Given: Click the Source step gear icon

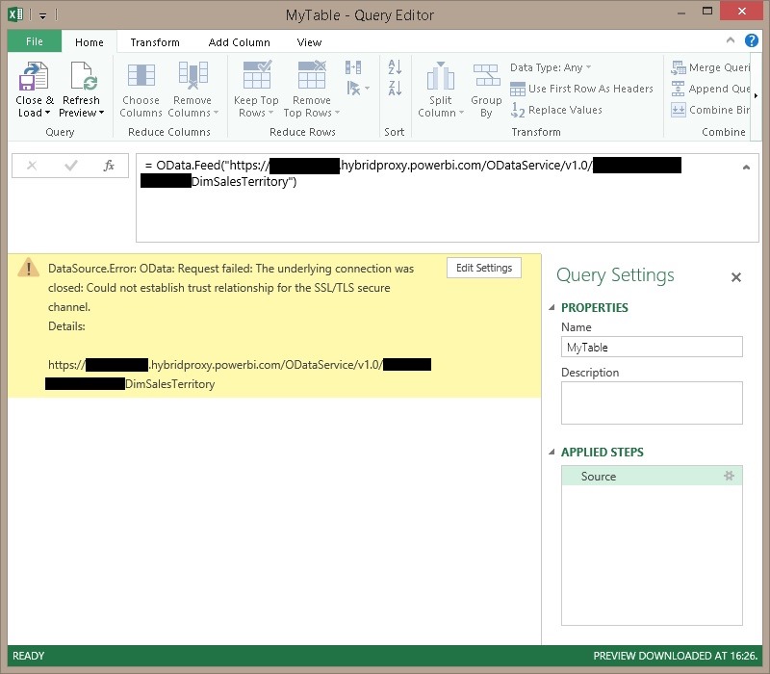Looking at the screenshot, I should click(730, 476).
